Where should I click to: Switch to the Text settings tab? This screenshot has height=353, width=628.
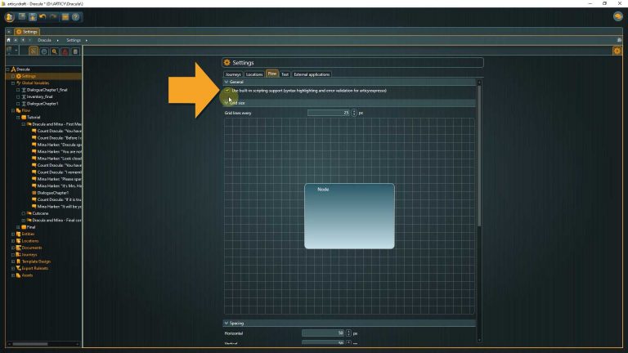[285, 74]
